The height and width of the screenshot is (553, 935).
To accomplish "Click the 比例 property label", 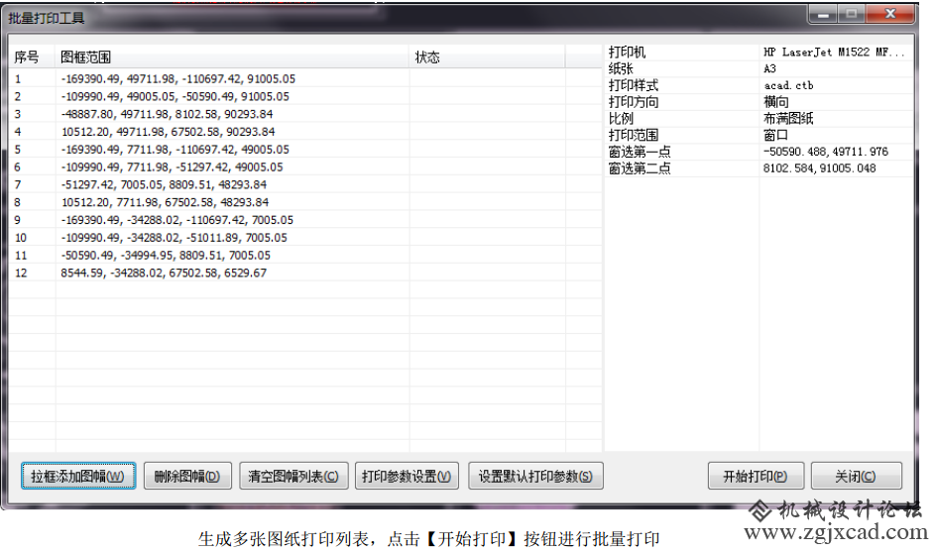I will pos(621,119).
